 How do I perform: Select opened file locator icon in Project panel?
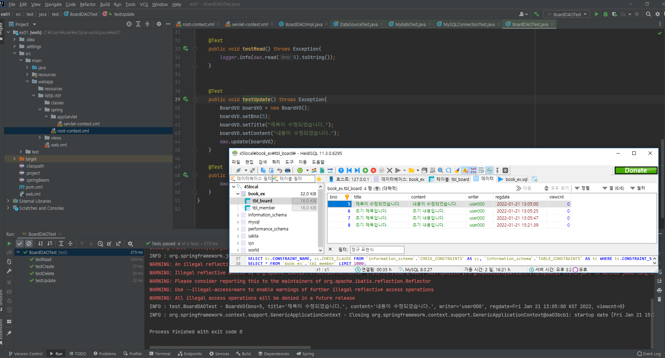coord(129,24)
